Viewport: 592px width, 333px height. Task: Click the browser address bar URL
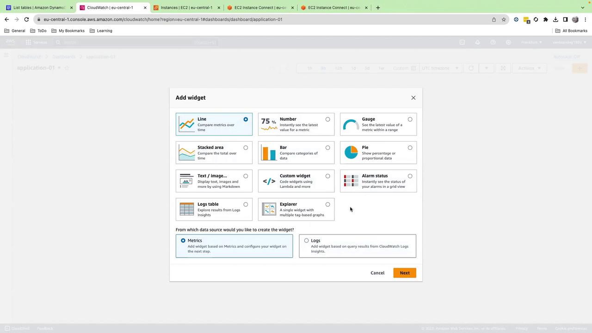click(163, 19)
